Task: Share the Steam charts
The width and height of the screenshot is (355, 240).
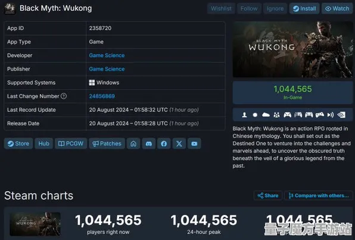Action: (x=268, y=195)
